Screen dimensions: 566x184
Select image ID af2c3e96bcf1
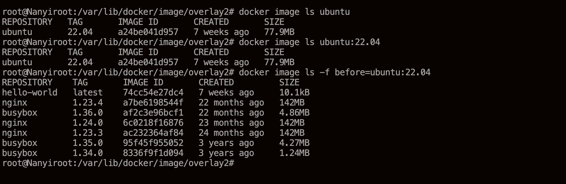(x=153, y=113)
